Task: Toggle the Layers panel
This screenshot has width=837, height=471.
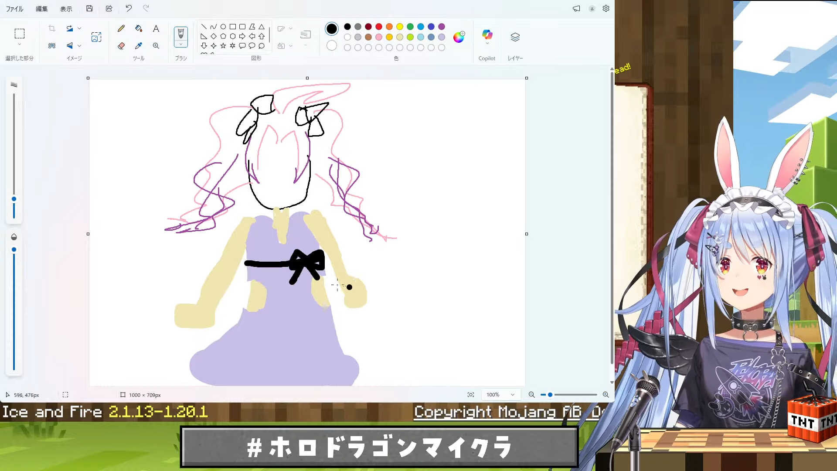Action: pos(515,37)
